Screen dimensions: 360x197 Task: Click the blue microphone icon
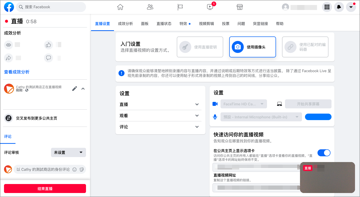tap(215, 117)
